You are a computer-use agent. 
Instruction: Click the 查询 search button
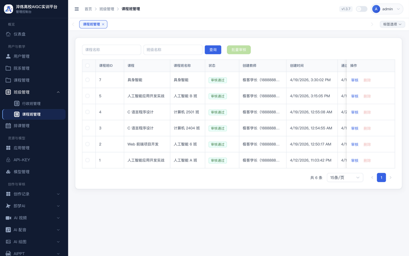[x=213, y=50]
